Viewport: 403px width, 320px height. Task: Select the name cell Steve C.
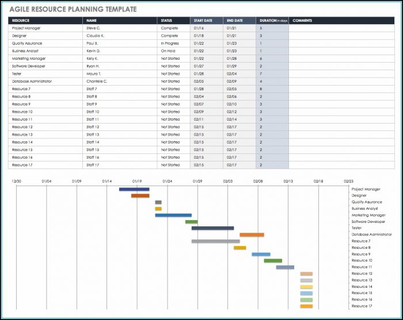(120, 28)
